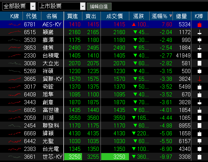Sort by the 賣出 column header
208x162 pixels.
[91, 16]
